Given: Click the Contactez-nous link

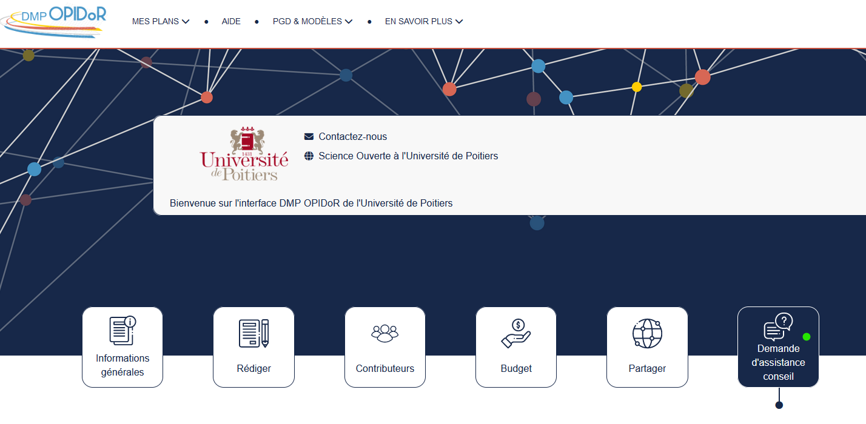Looking at the screenshot, I should (352, 137).
